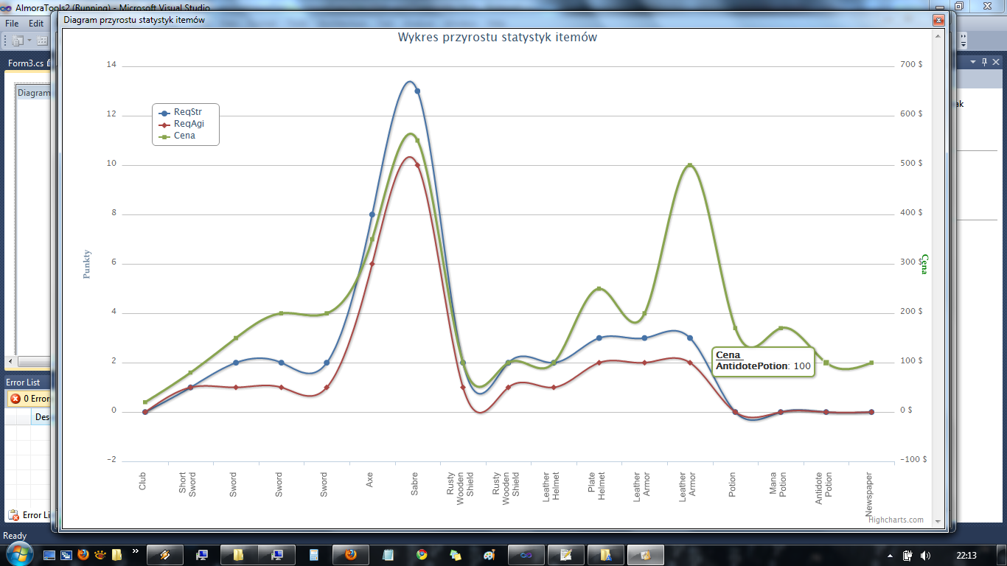Open the File menu in Visual Studio
The width and height of the screenshot is (1007, 566).
(x=12, y=24)
